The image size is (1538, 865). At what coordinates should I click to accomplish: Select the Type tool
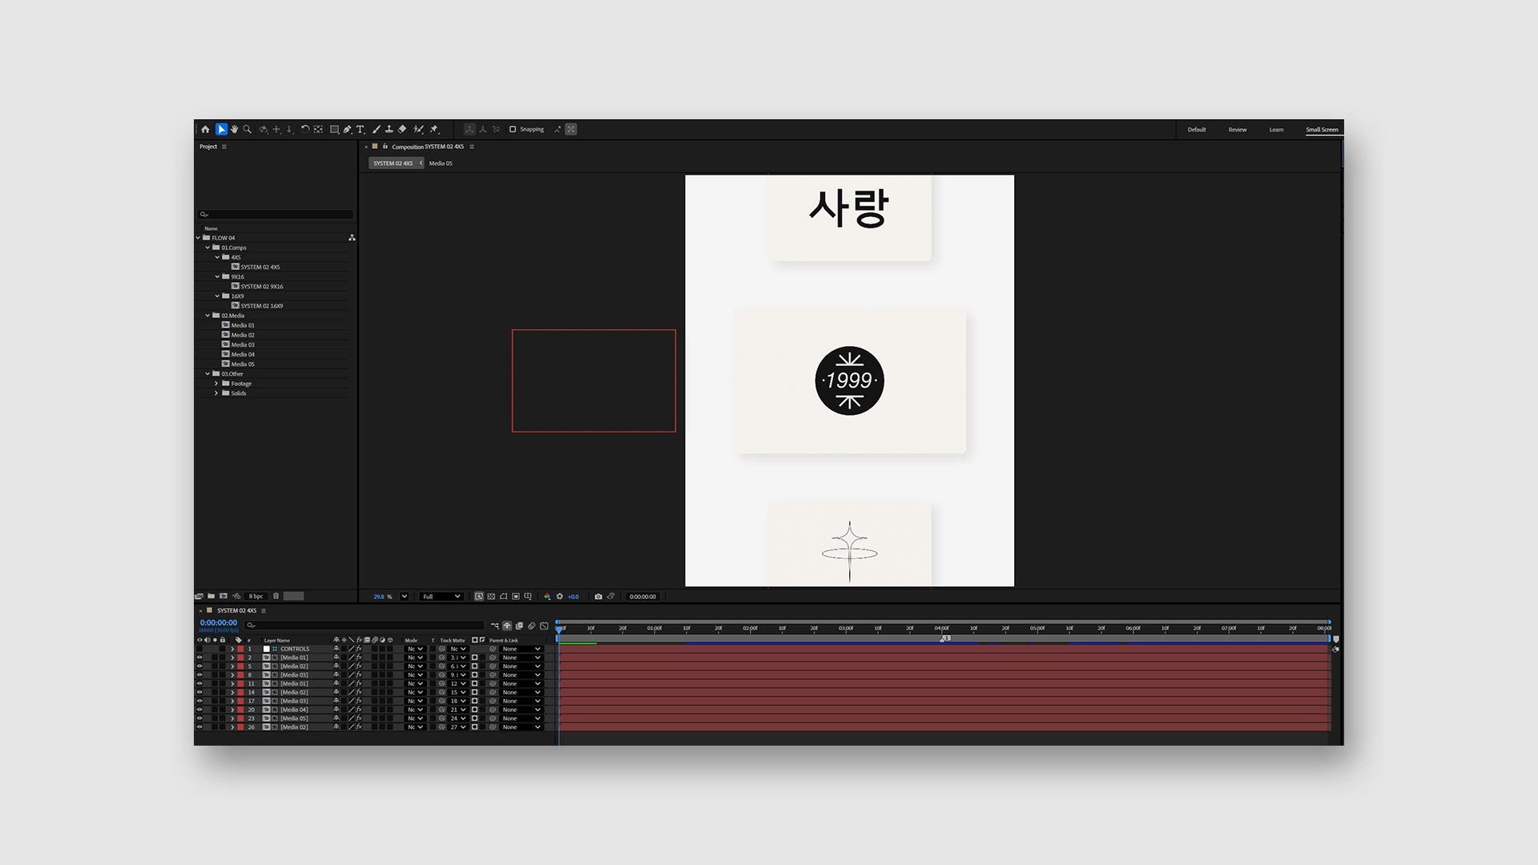(361, 129)
